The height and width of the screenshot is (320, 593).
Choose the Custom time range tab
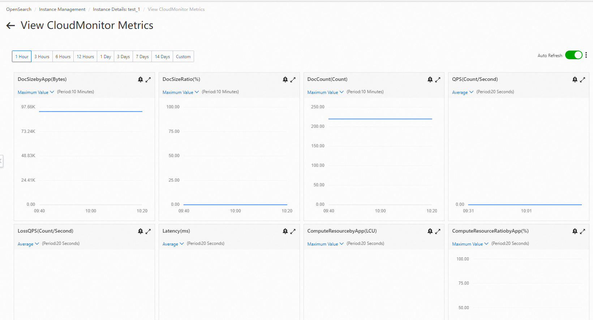coord(183,57)
